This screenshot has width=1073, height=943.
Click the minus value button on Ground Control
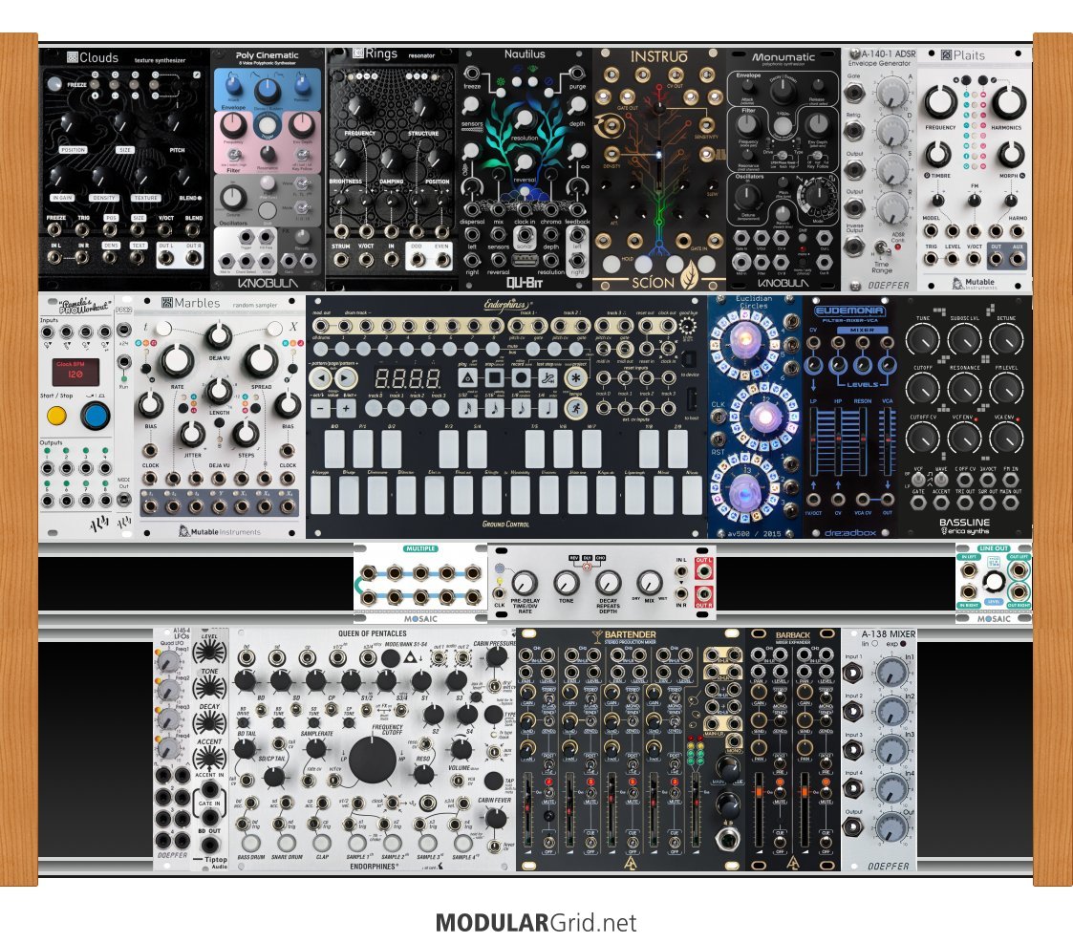click(319, 409)
